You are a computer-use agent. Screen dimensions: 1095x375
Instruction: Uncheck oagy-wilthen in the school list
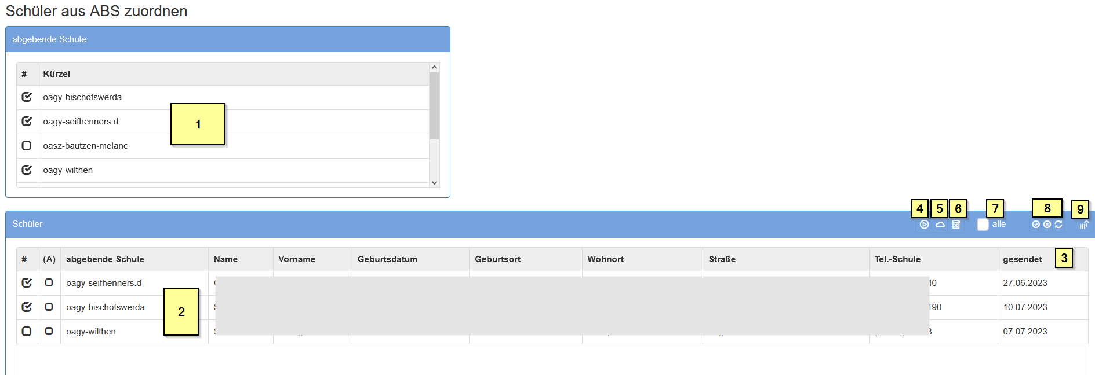[27, 170]
